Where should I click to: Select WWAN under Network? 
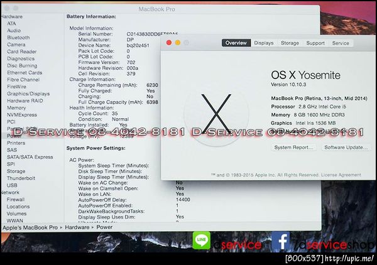point(15,220)
